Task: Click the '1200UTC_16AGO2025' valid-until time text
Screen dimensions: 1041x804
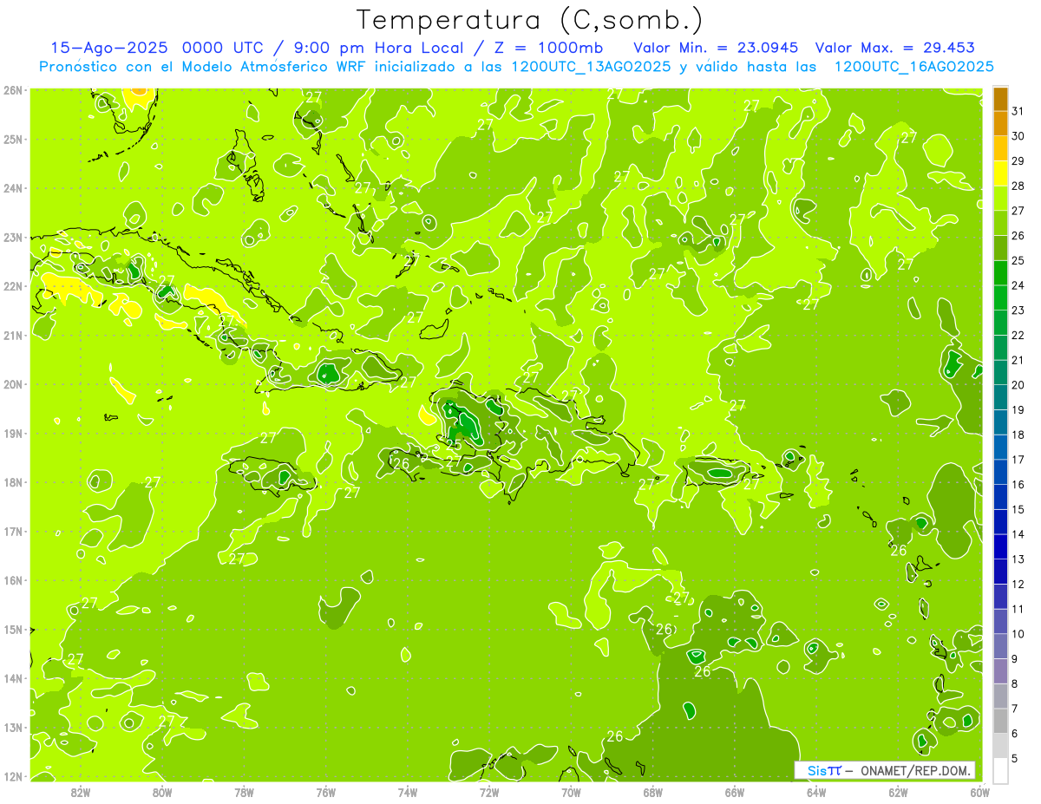Action: 913,67
